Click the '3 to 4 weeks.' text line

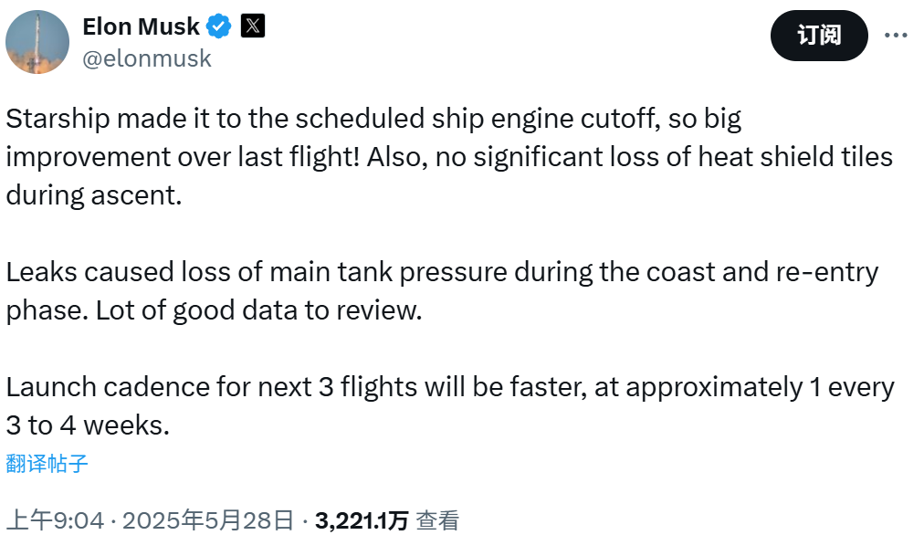[88, 425]
